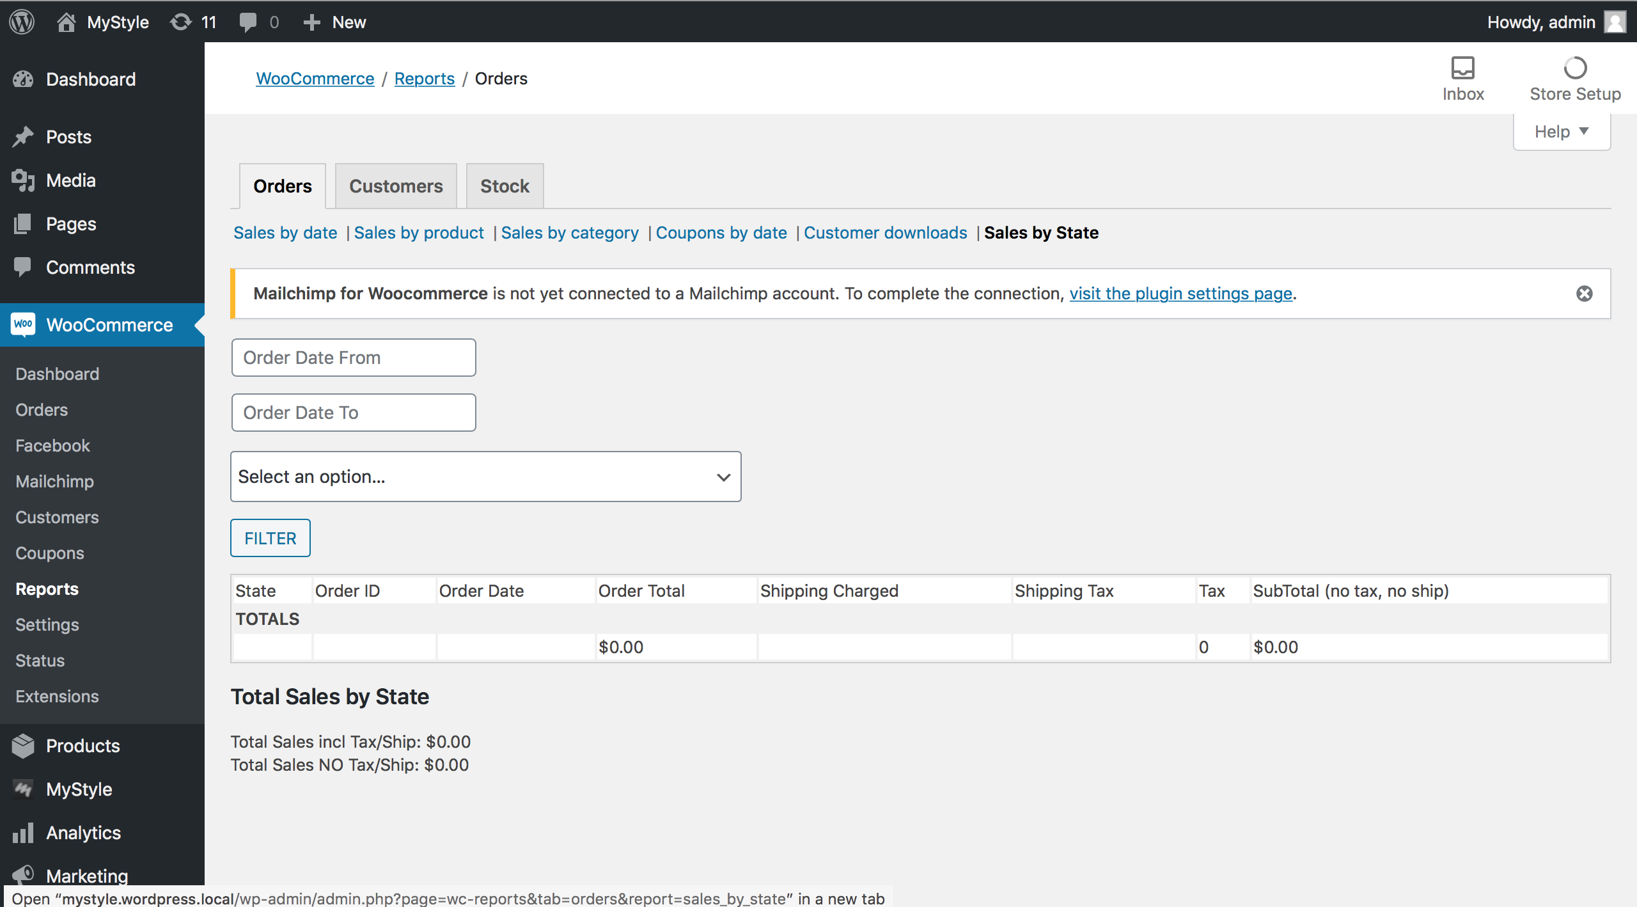1637x907 pixels.
Task: Switch to the Customers tab
Action: pos(396,186)
